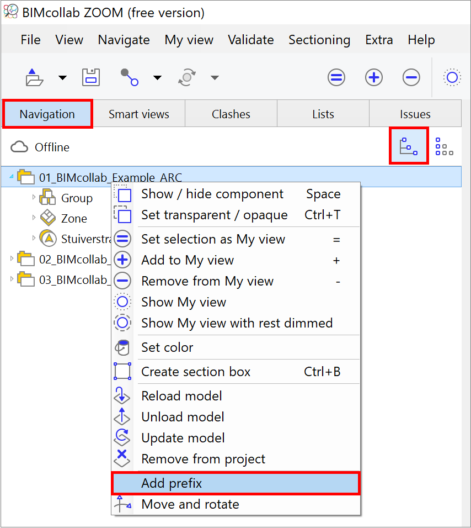Open the Sectioning menu
471x528 pixels.
(x=319, y=40)
